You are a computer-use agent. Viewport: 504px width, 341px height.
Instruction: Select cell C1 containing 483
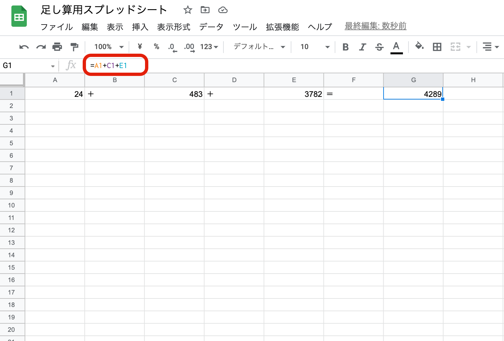[174, 94]
